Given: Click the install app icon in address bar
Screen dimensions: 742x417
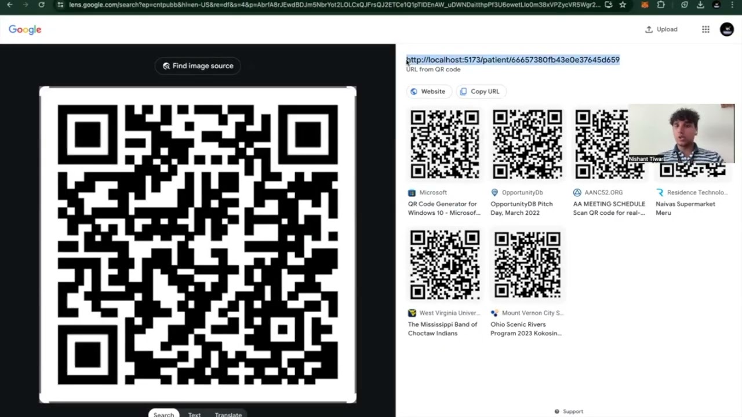Looking at the screenshot, I should click(608, 5).
